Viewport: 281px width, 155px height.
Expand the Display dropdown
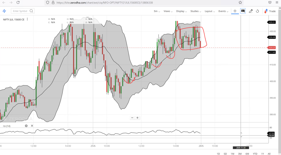coord(181,11)
